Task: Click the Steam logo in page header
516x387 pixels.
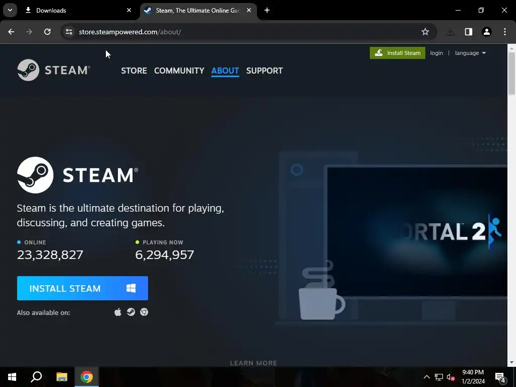Action: tap(53, 70)
